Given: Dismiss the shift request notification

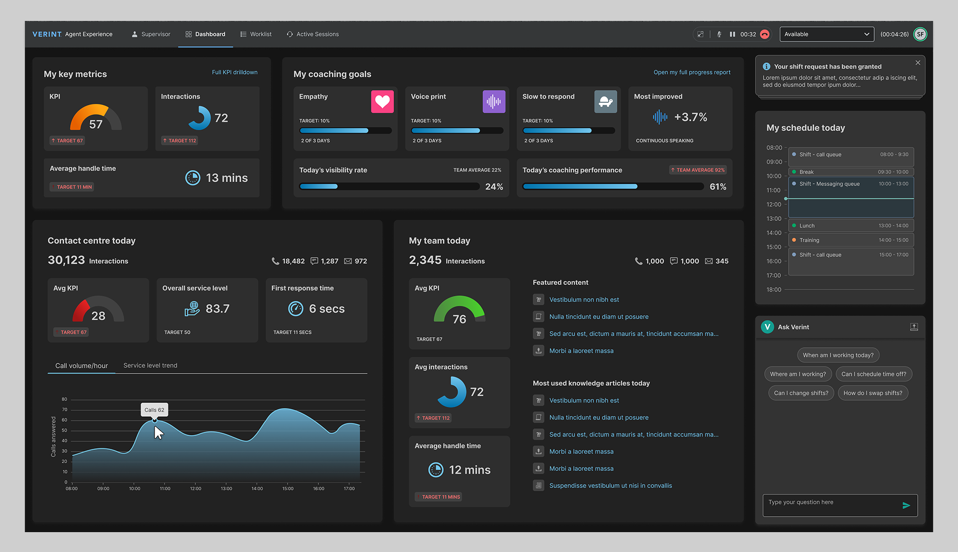Looking at the screenshot, I should point(918,63).
